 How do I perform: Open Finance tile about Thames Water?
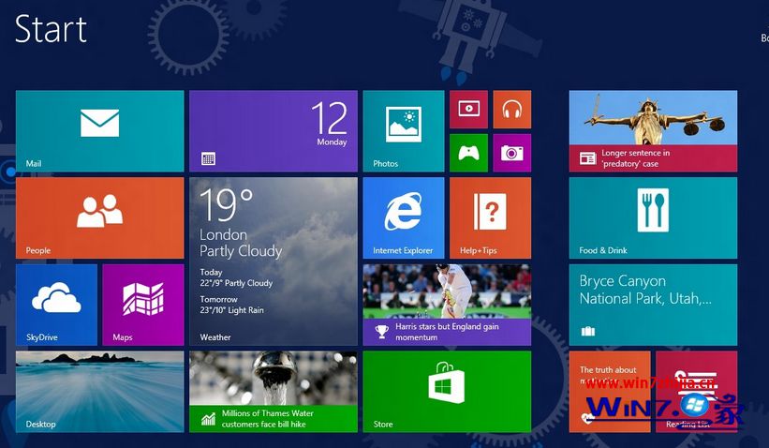pos(274,392)
